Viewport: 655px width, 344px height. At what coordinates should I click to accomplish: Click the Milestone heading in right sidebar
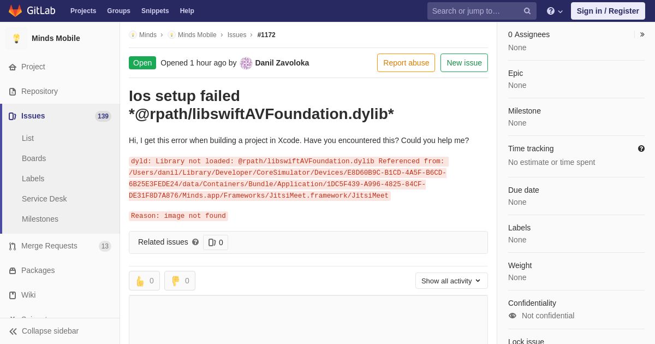pyautogui.click(x=525, y=111)
